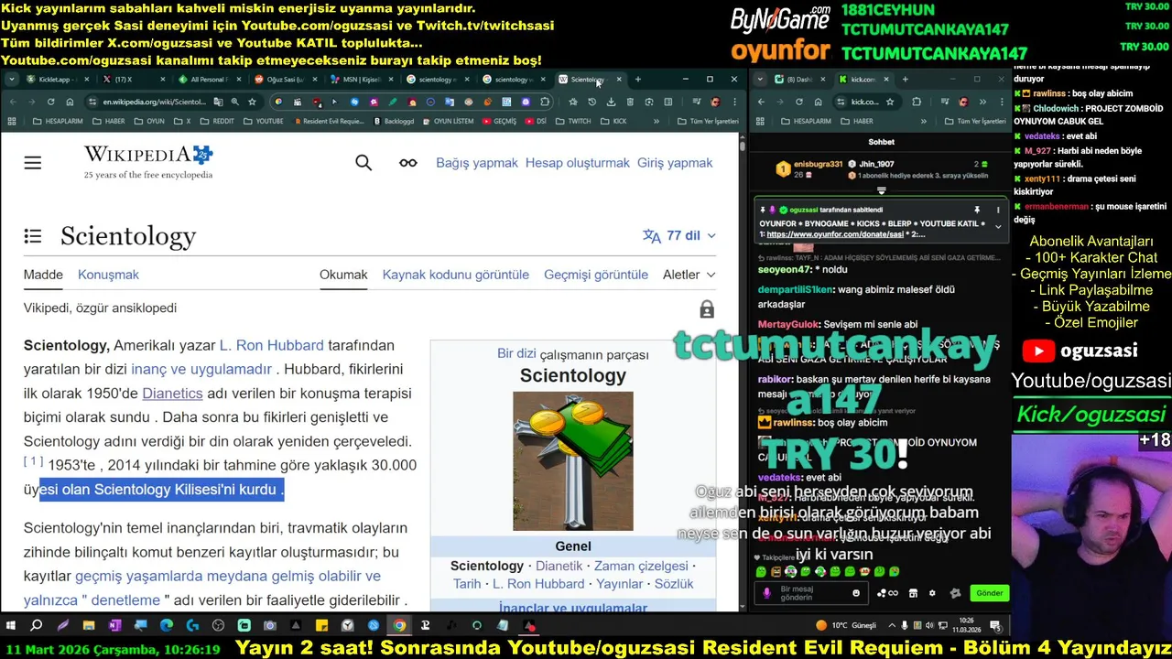The width and height of the screenshot is (1172, 659).
Task: Expand the Aletler tools dropdown
Action: point(689,275)
